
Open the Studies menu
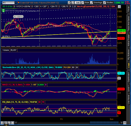pyautogui.click(x=108, y=3)
